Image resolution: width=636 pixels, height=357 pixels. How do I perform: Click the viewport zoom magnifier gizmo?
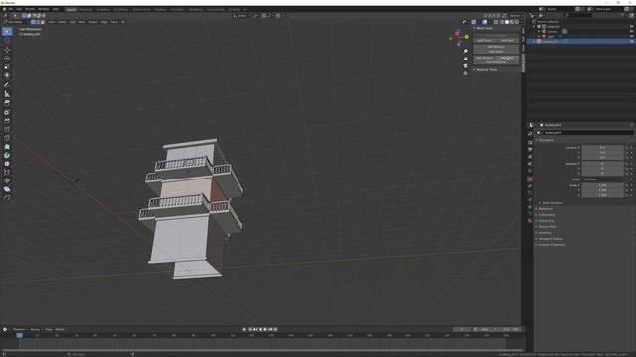click(466, 51)
